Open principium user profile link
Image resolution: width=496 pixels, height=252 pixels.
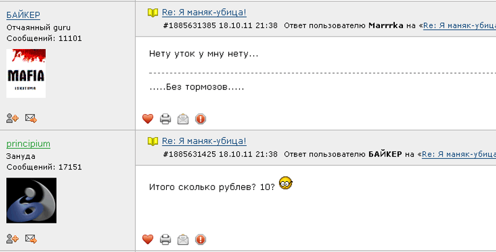29,144
